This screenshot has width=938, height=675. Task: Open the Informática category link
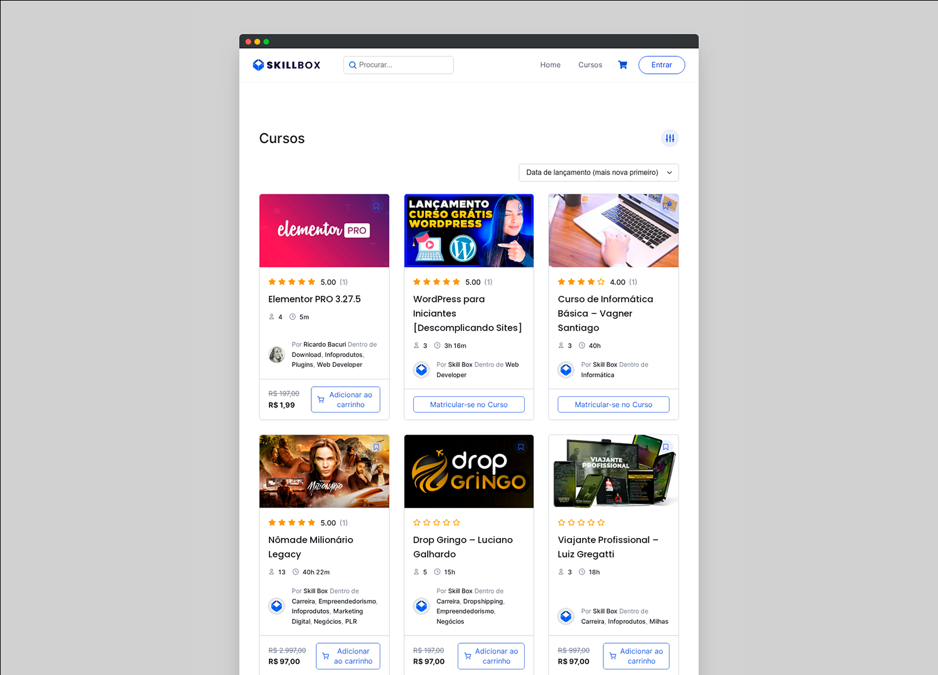click(597, 375)
